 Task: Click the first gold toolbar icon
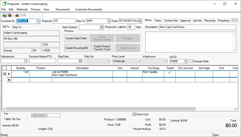[5, 15]
